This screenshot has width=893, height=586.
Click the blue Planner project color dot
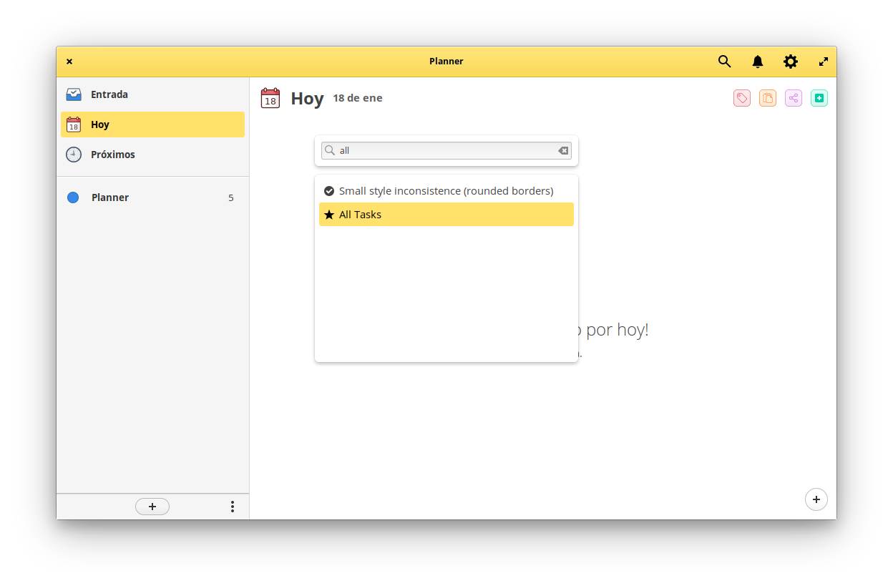73,197
